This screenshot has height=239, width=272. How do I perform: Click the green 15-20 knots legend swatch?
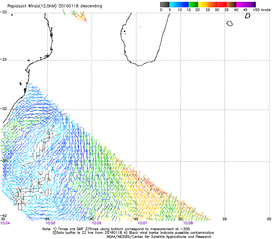[193, 4]
